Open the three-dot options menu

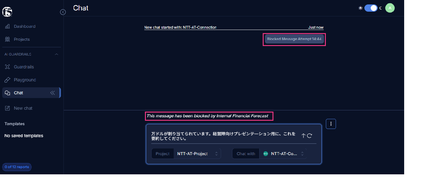(331, 124)
